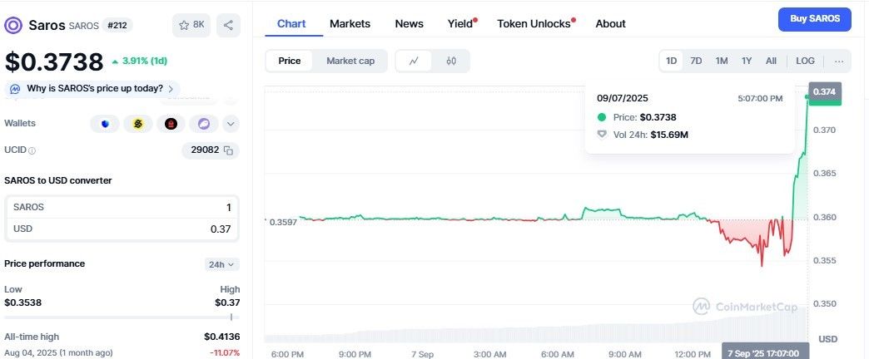Click the 3.91% (1d) change text
Screen dimensions: 869x359
pyautogui.click(x=139, y=61)
